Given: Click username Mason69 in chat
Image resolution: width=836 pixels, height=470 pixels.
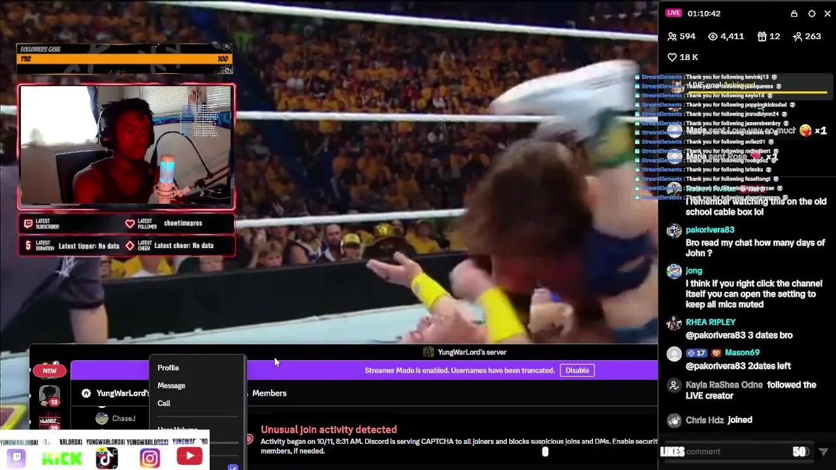Looking at the screenshot, I should click(742, 353).
